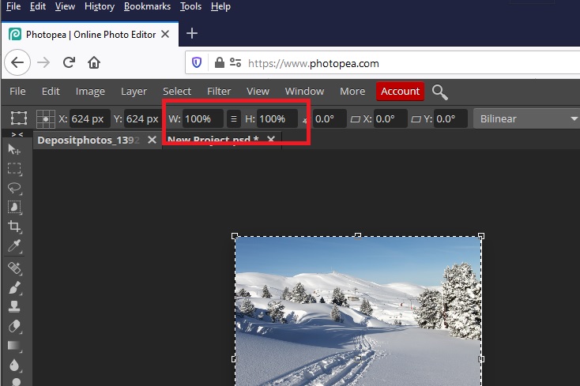Screen dimensions: 580x386
Task: Click the rotation angle 0.0° field
Action: pyautogui.click(x=330, y=119)
